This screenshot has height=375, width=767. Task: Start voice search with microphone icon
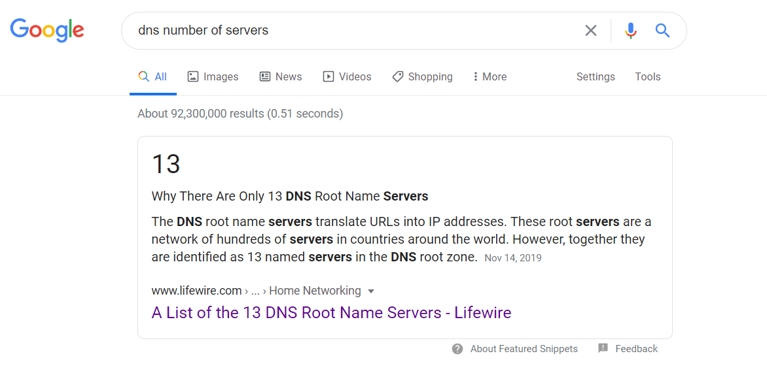click(x=631, y=31)
